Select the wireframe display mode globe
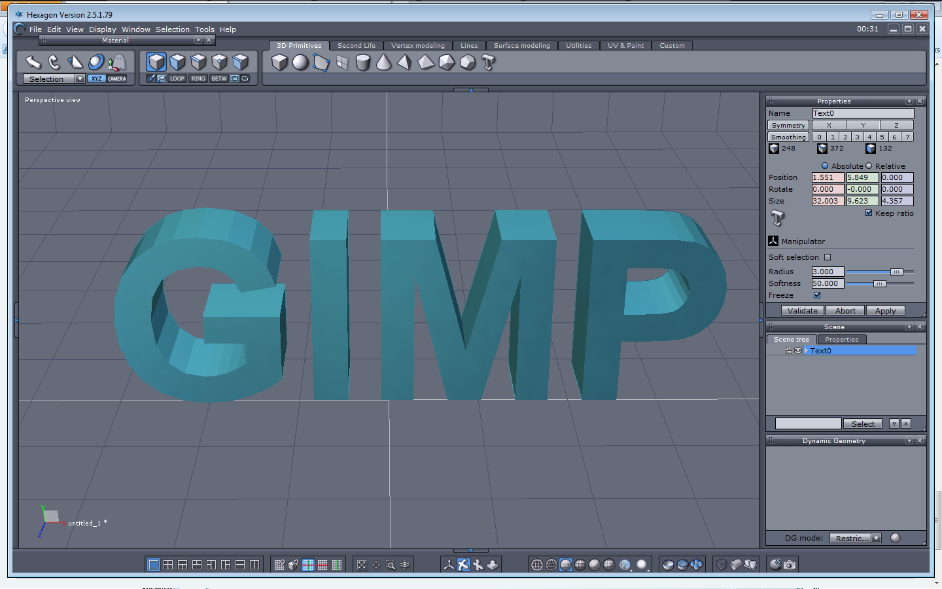The height and width of the screenshot is (589, 942). pos(536,565)
